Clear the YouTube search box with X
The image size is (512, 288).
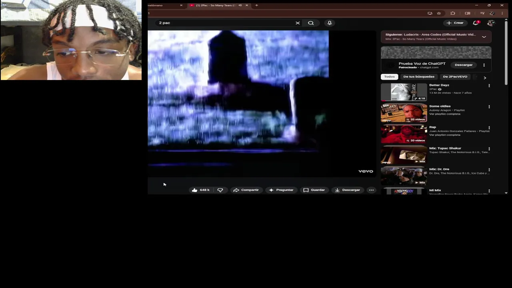coord(298,23)
